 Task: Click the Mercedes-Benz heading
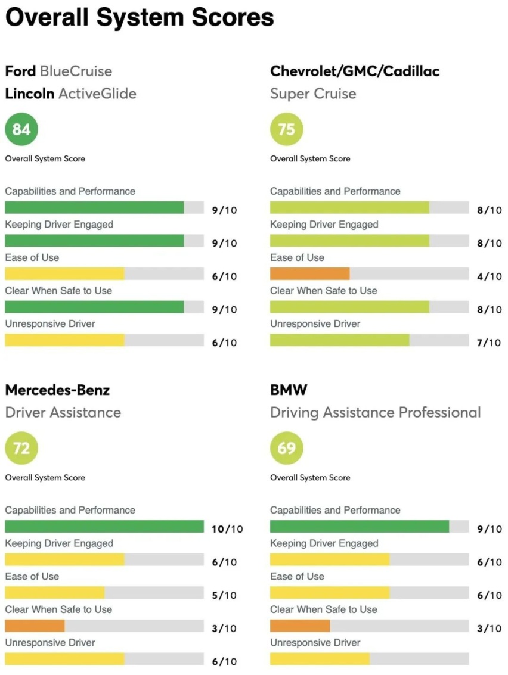(x=57, y=390)
